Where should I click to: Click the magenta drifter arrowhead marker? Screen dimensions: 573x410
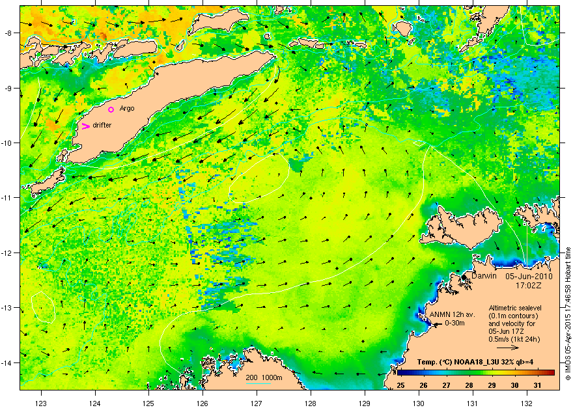coord(85,126)
